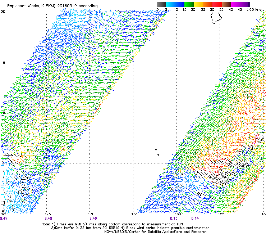Screen dimensions: 266x234
Task: Click the "35" color scale label
Action: coord(221,10)
